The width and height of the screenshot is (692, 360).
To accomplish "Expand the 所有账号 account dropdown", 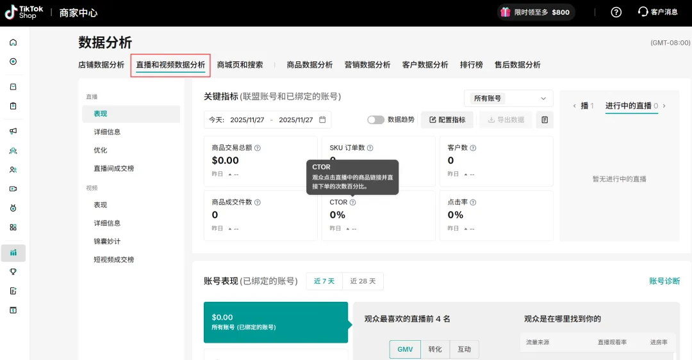I will point(508,98).
